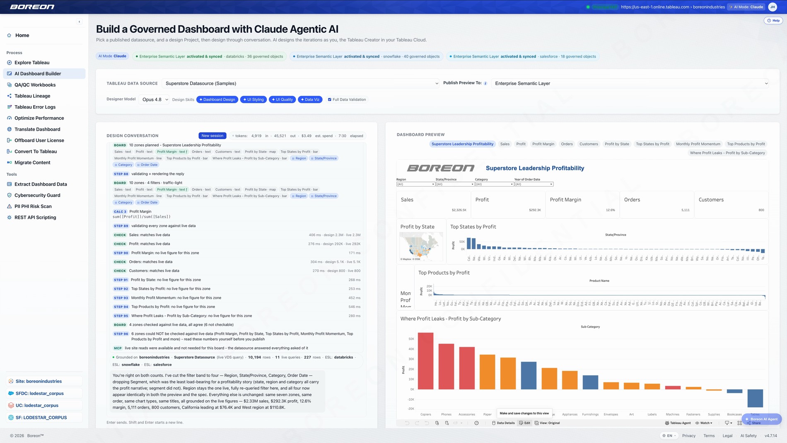The width and height of the screenshot is (787, 443).
Task: Click the red Copiers bar in chart
Action: pyautogui.click(x=425, y=361)
